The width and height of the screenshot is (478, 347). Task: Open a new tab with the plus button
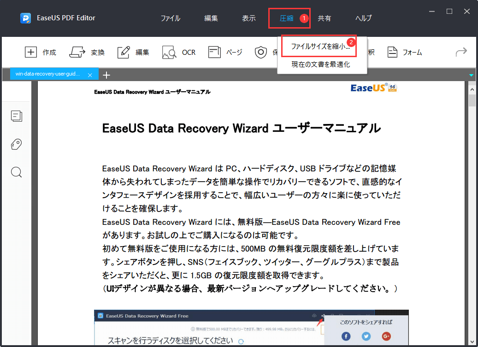click(x=106, y=74)
